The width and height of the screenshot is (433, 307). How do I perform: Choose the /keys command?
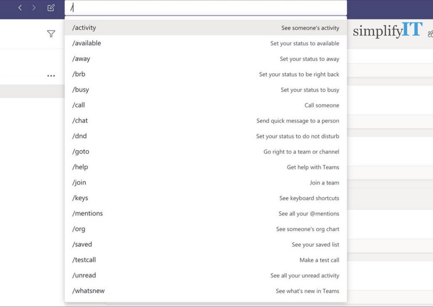pyautogui.click(x=206, y=198)
